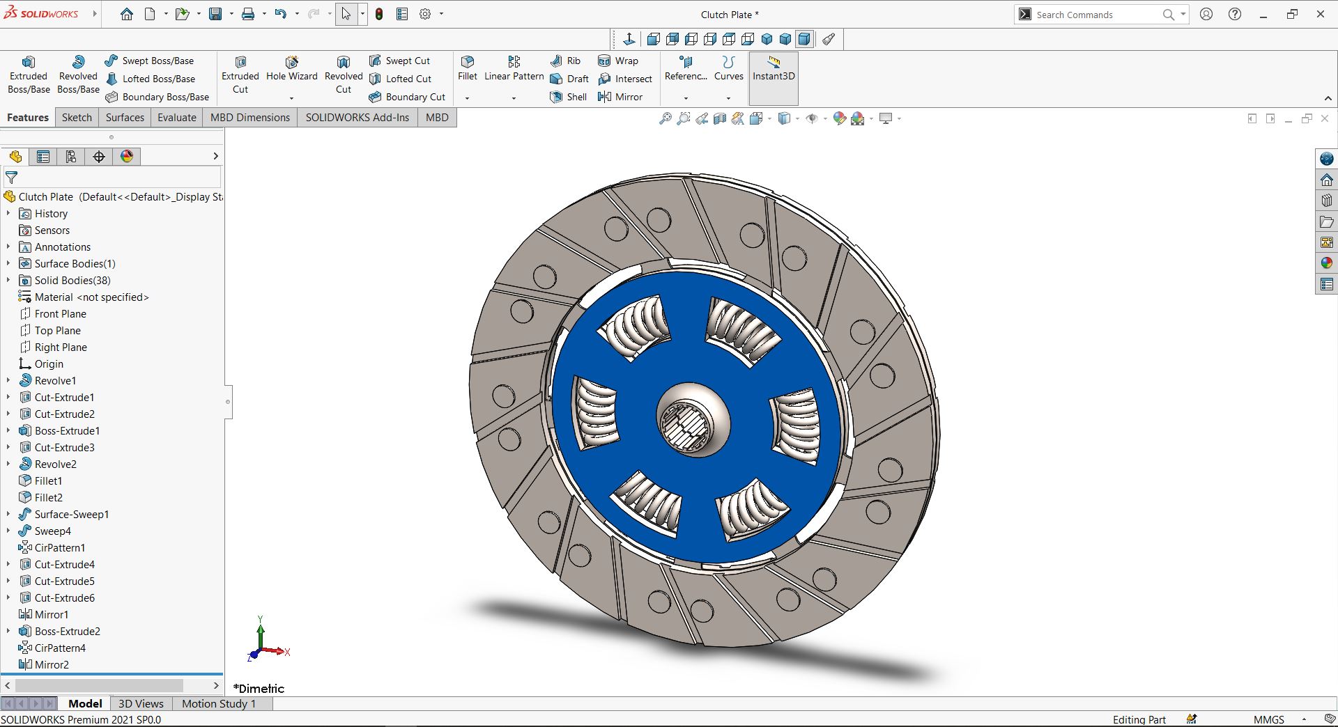Open the Hide/Show Items eye icon
This screenshot has width=1338, height=727.
click(812, 118)
